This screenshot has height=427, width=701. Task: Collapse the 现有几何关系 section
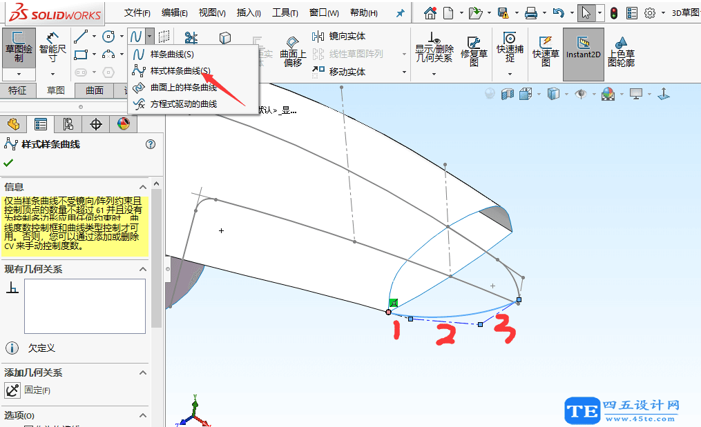[x=144, y=269]
